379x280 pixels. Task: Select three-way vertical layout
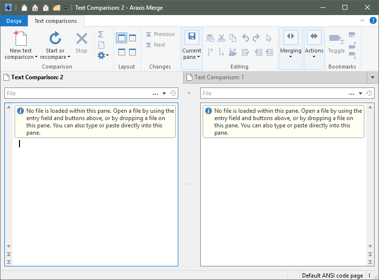133,38
